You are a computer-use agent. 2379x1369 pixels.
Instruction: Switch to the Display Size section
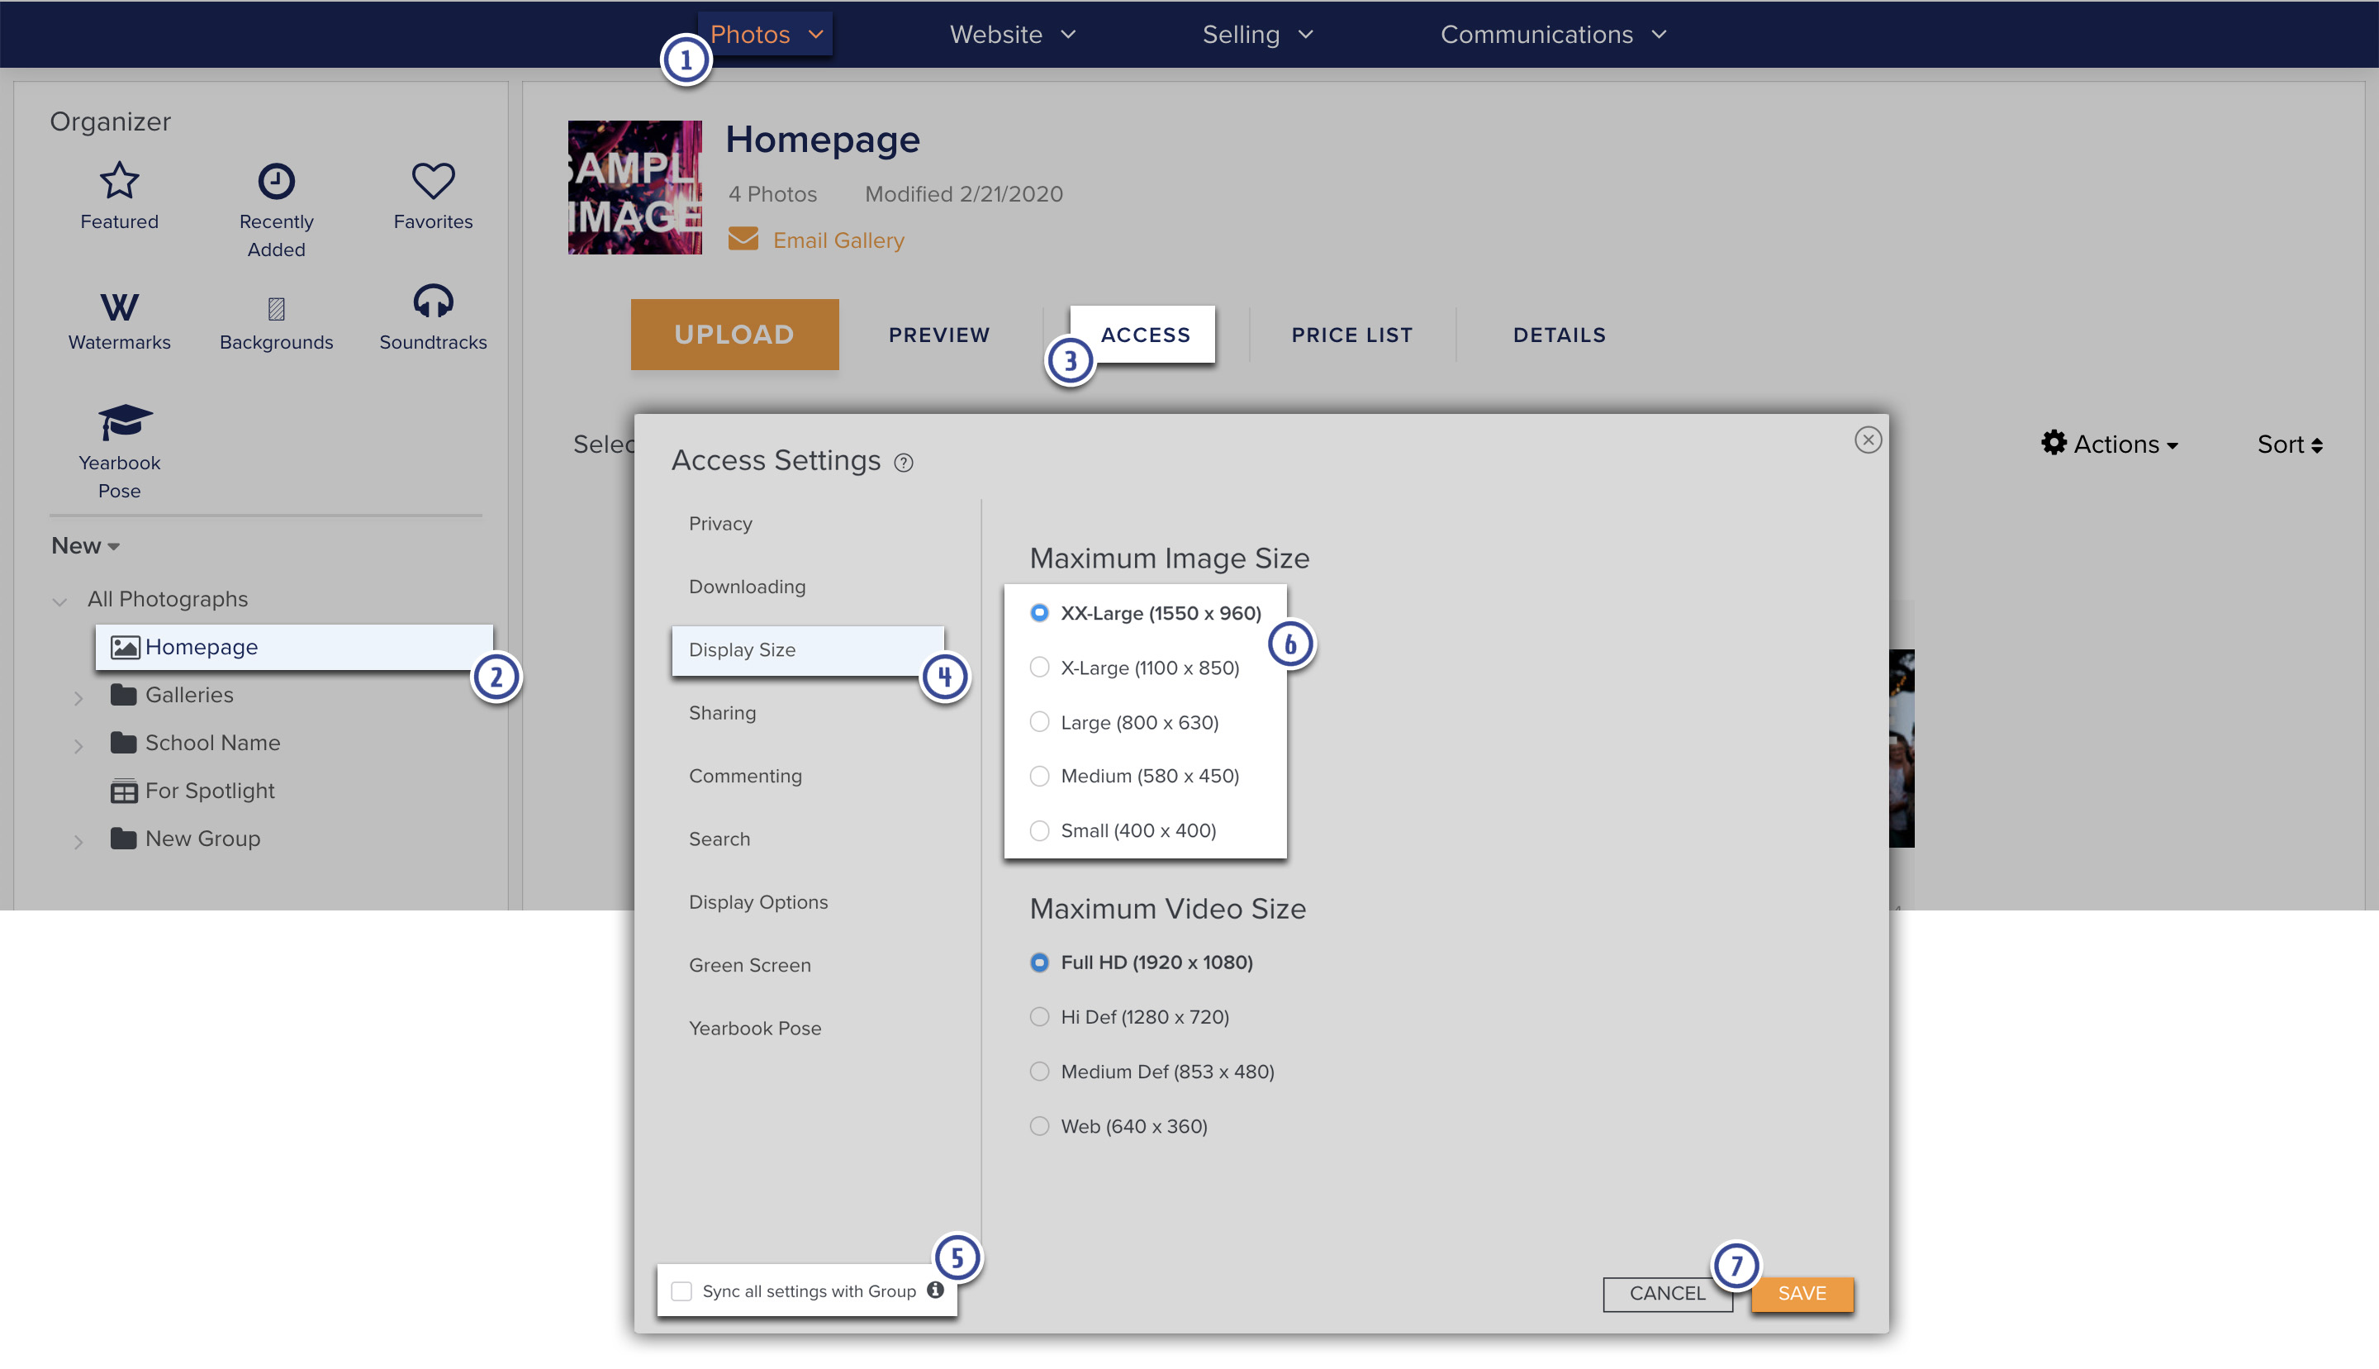coord(807,649)
